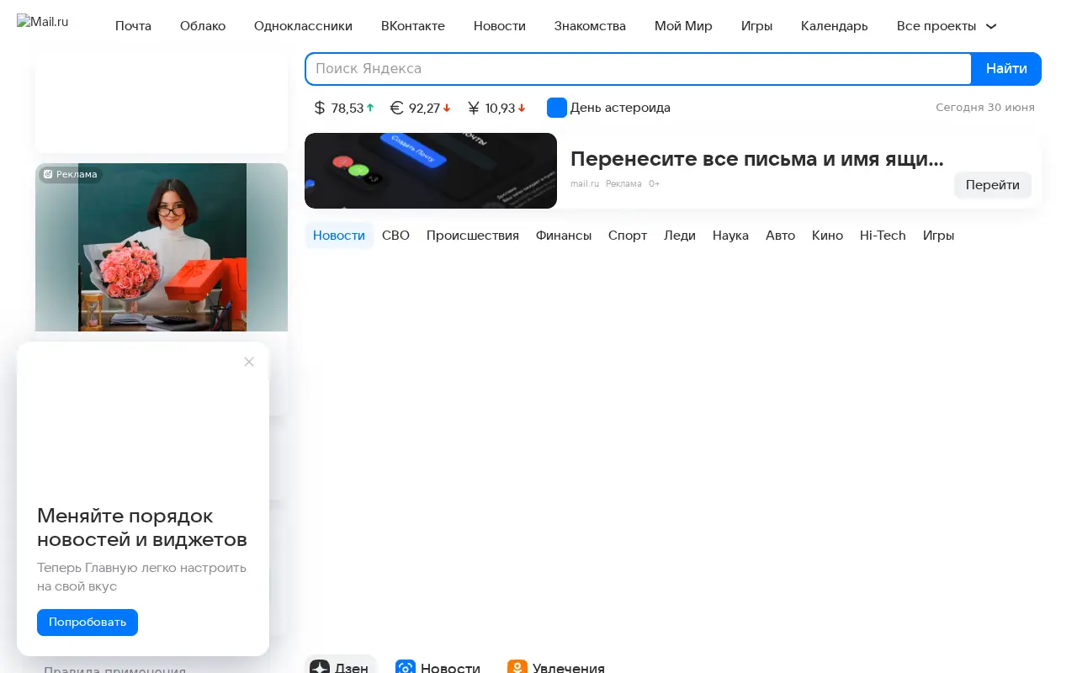Open Облако in the top navigation

(203, 26)
